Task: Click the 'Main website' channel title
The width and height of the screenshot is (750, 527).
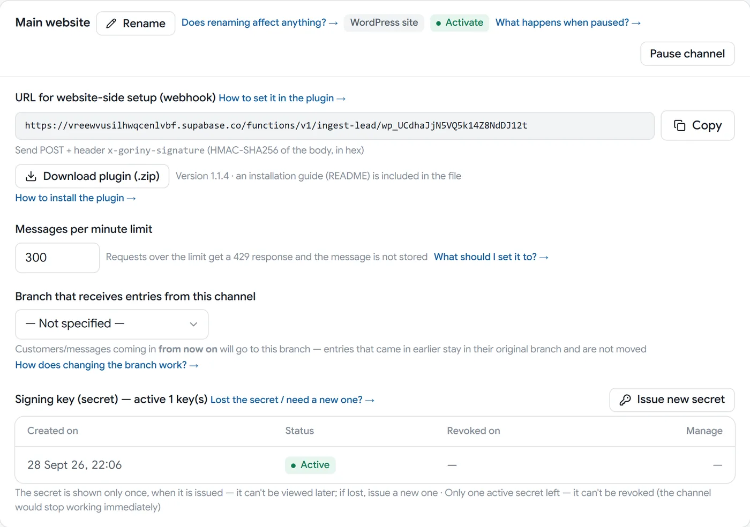Action: pyautogui.click(x=52, y=22)
